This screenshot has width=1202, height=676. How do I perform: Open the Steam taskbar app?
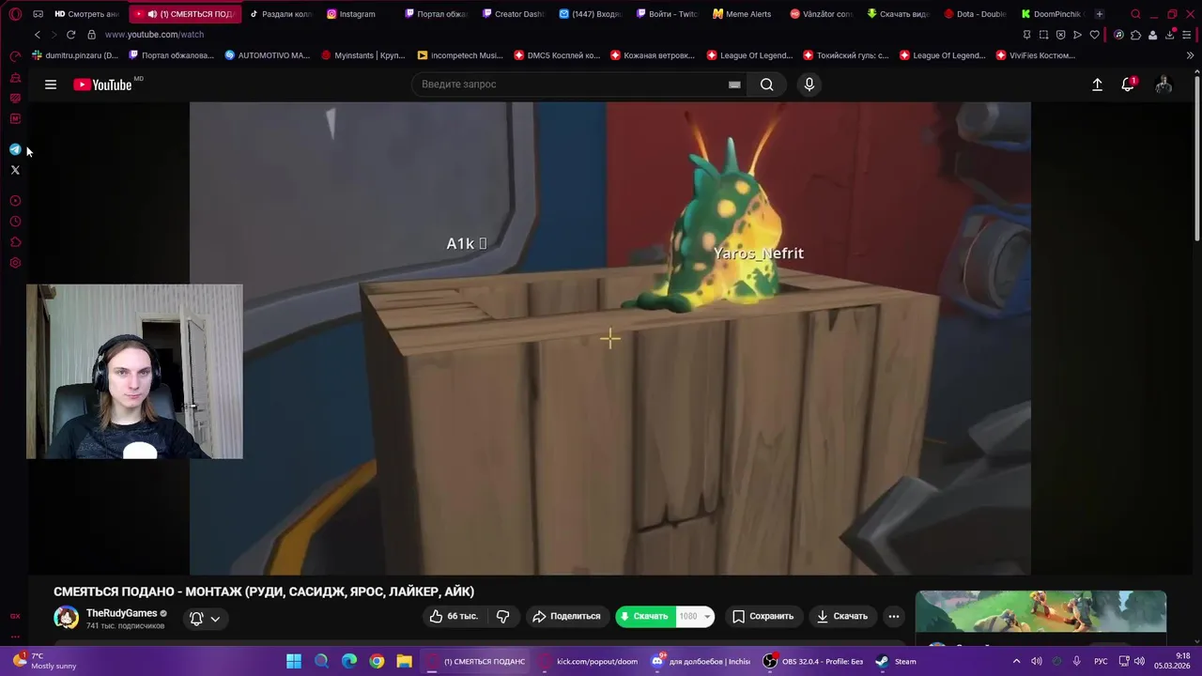pyautogui.click(x=895, y=661)
